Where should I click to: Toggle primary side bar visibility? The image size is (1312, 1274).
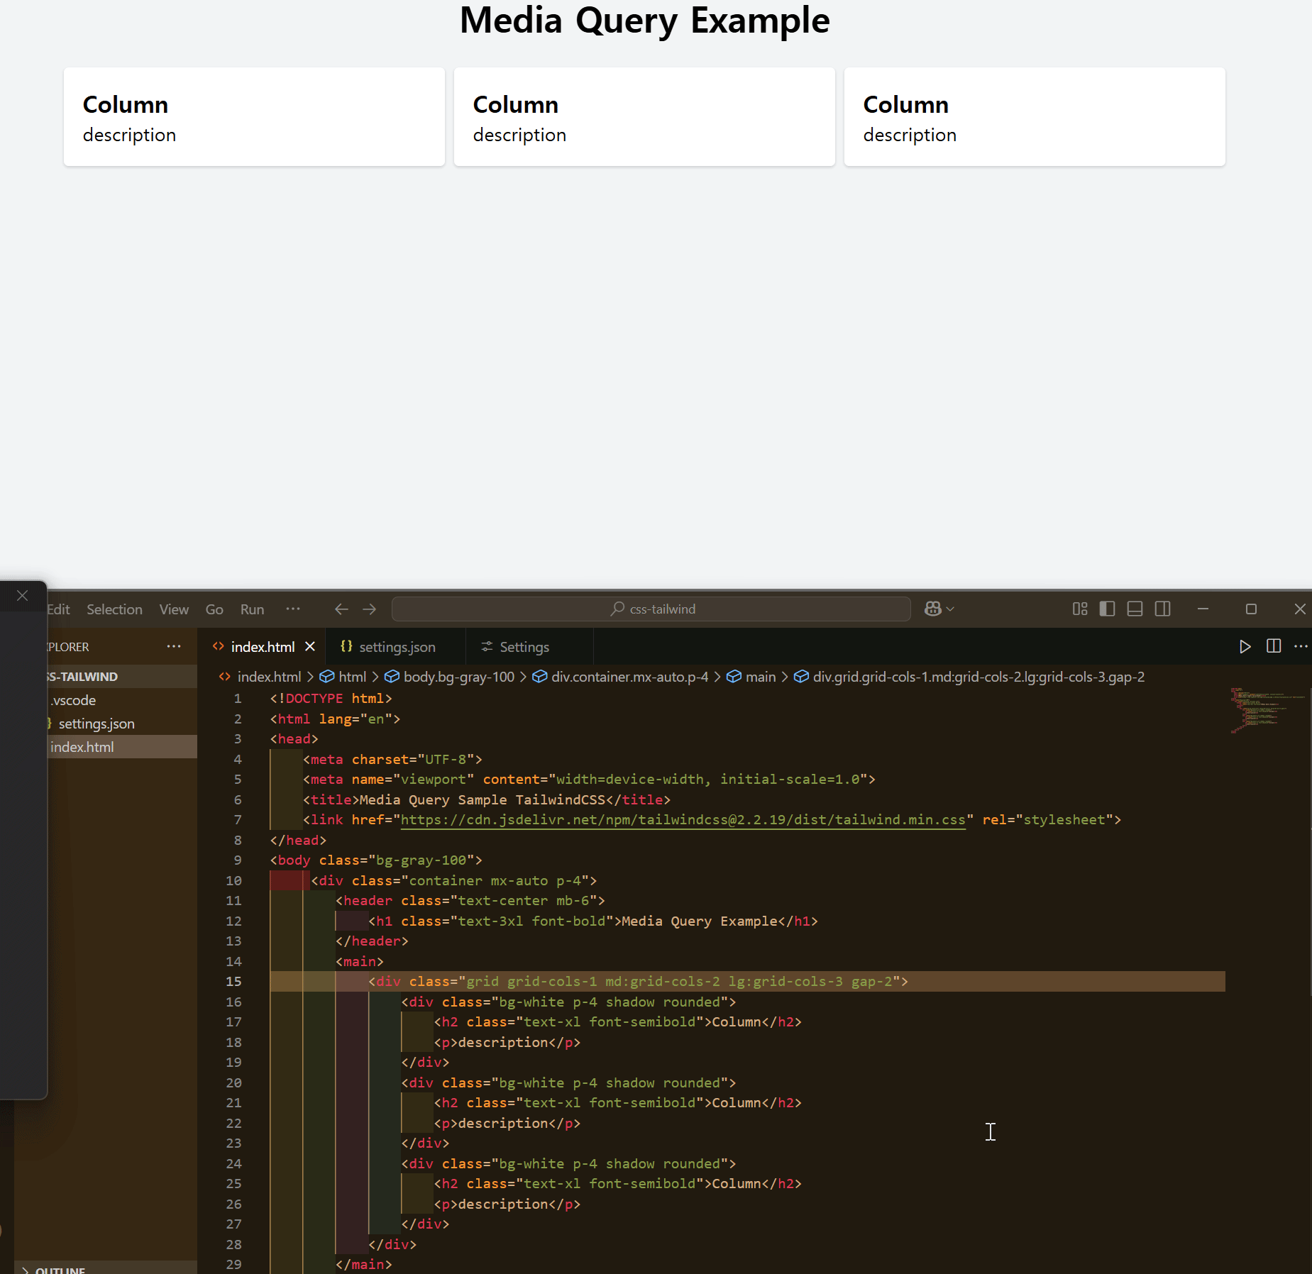[1107, 609]
